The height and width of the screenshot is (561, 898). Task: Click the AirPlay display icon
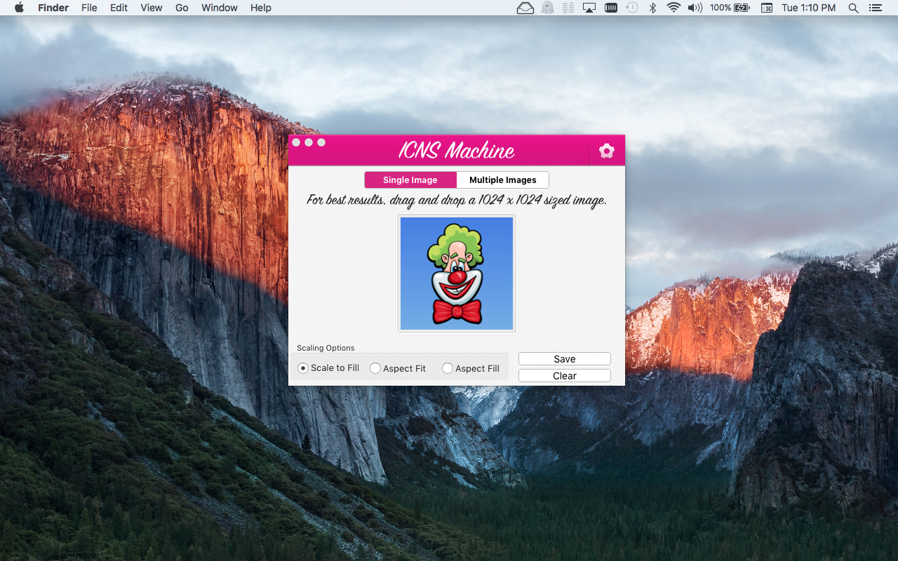click(x=589, y=8)
